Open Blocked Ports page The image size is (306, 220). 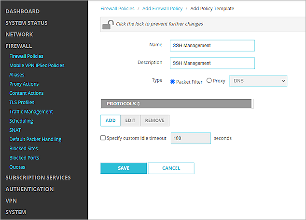(24, 158)
